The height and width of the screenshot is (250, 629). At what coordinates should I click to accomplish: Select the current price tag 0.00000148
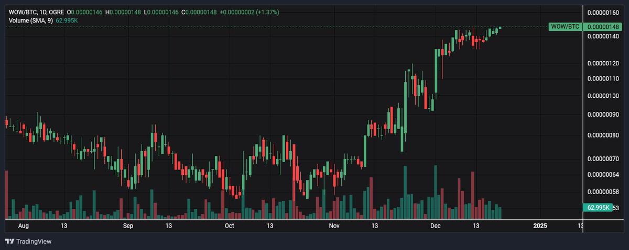(x=604, y=27)
